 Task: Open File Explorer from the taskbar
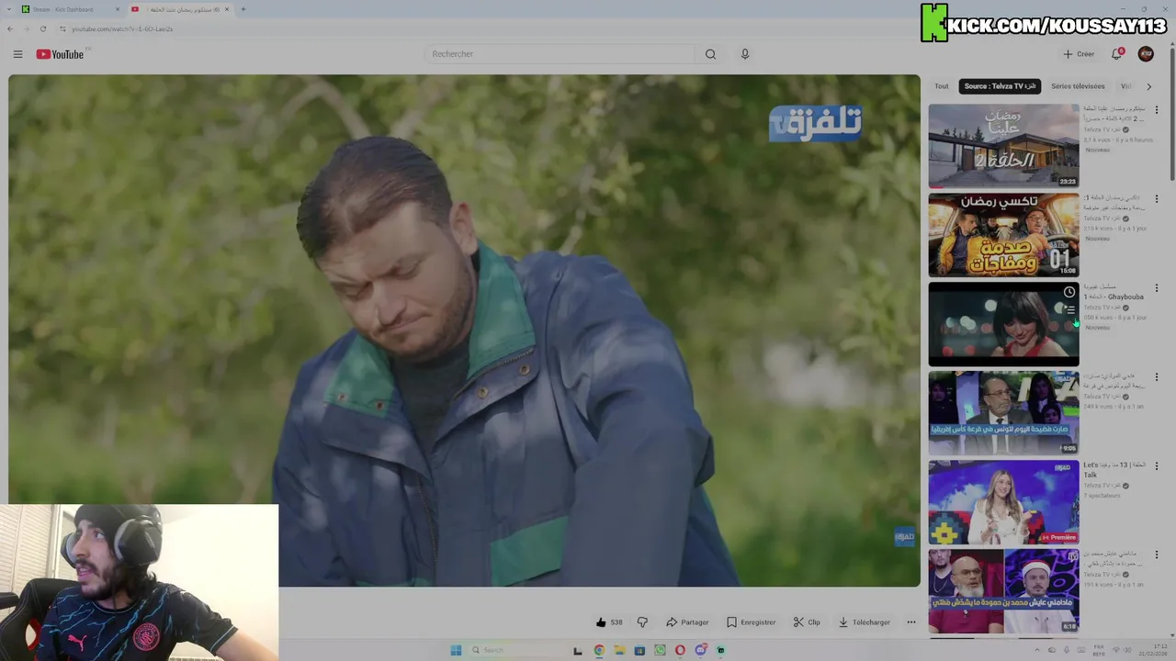[x=619, y=650]
